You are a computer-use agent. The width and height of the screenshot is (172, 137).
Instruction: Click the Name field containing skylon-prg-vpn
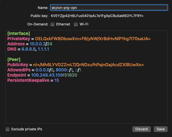109,8
